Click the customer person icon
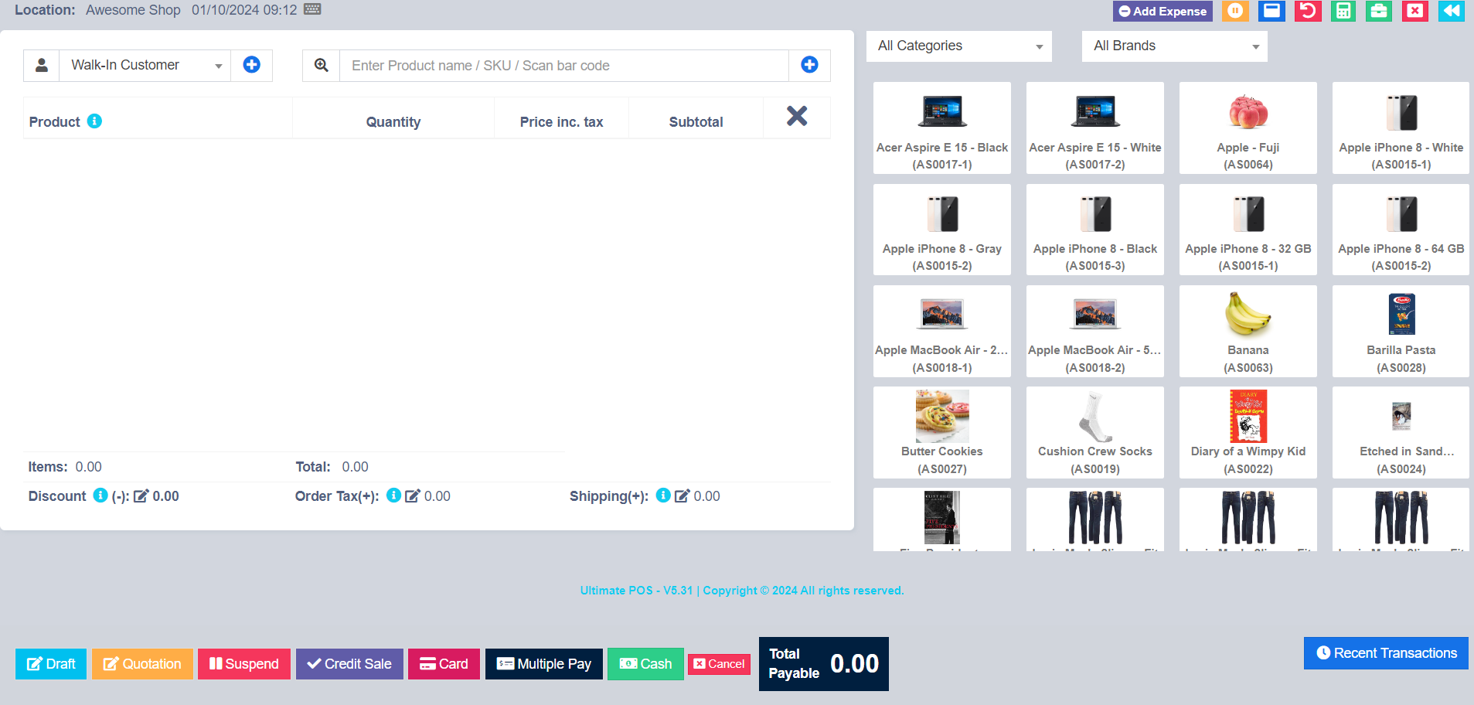 coord(42,65)
